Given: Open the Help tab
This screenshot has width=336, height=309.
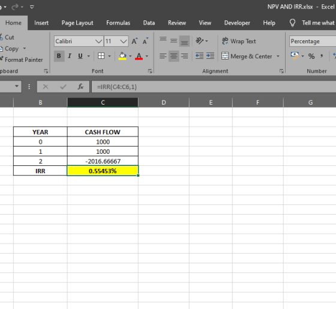Looking at the screenshot, I should pyautogui.click(x=269, y=23).
